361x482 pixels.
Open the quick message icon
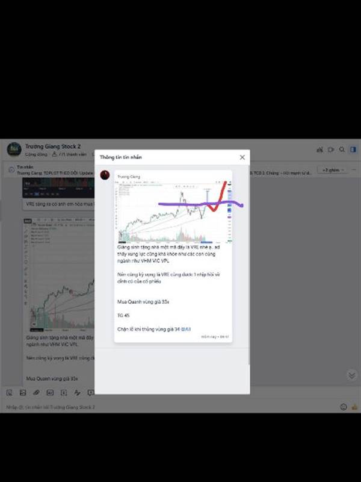point(91,393)
